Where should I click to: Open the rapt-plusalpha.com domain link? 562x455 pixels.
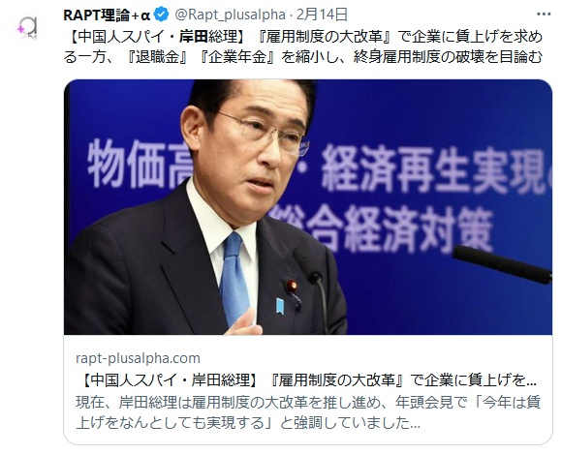coord(138,358)
